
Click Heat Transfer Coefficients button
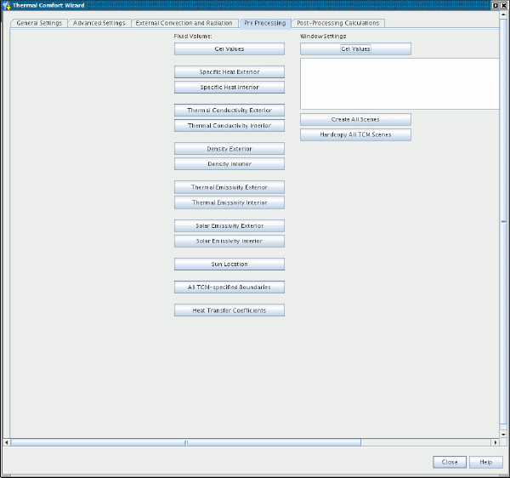tap(229, 310)
